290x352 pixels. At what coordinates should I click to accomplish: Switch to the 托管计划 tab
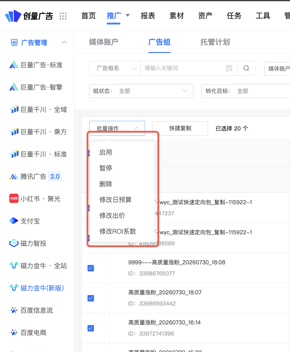tap(215, 42)
